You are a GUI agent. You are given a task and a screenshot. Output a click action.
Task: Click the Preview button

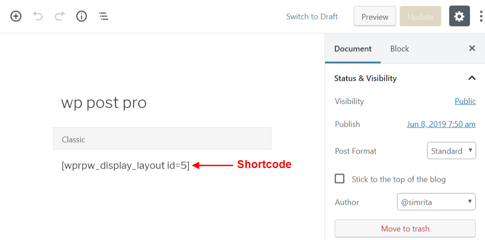click(375, 16)
